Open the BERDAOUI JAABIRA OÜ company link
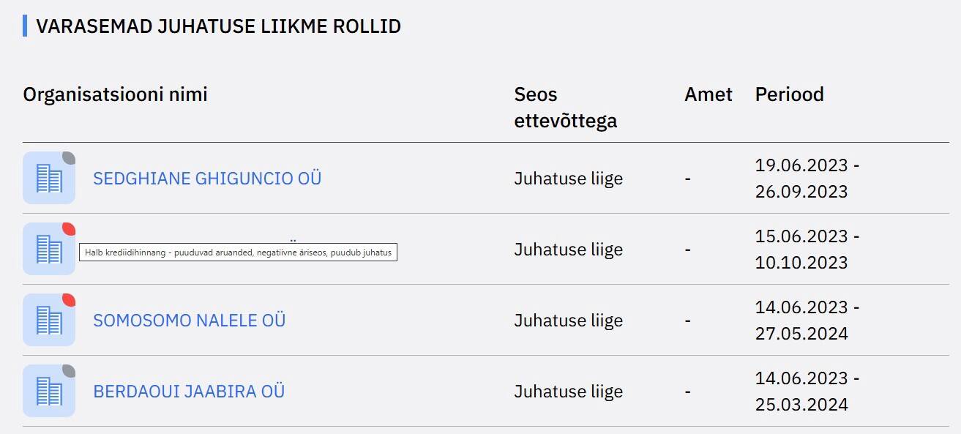961x434 pixels. tap(189, 392)
